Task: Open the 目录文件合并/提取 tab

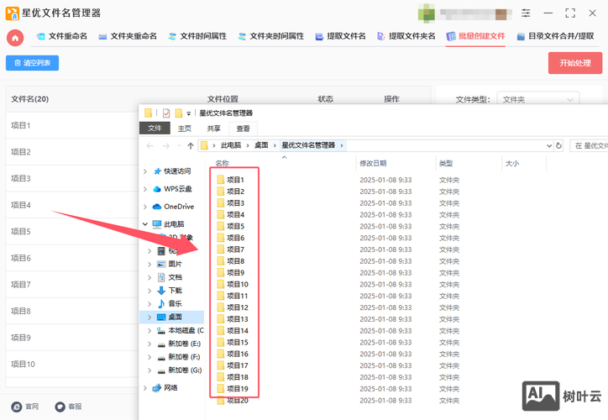Action: (556, 36)
